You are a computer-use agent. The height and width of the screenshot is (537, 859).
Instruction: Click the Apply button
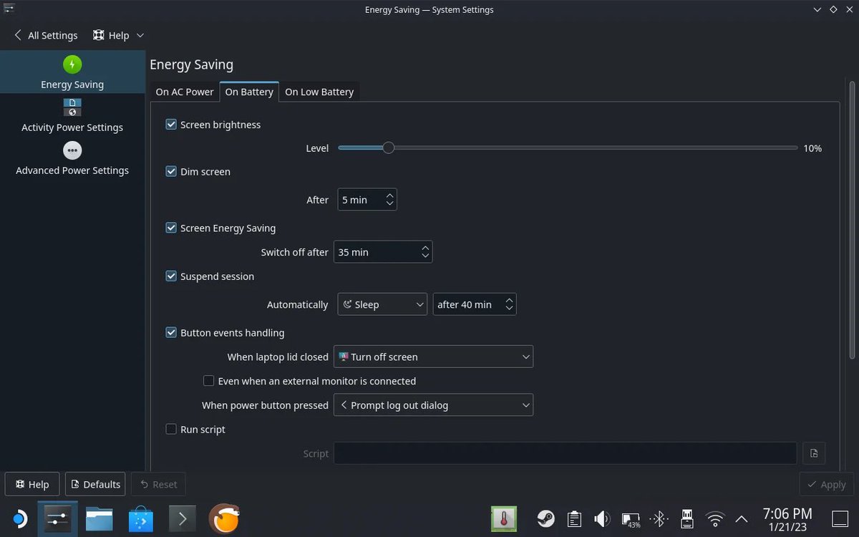tap(827, 484)
